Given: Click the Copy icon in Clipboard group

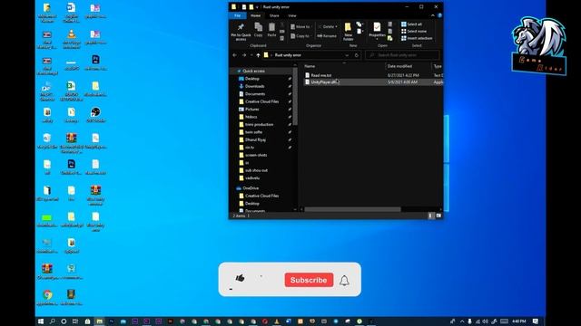Looking at the screenshot, I should 258,30.
